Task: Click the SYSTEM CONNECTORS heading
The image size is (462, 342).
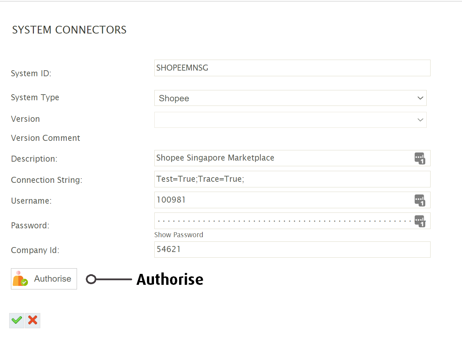Action: pyautogui.click(x=69, y=30)
